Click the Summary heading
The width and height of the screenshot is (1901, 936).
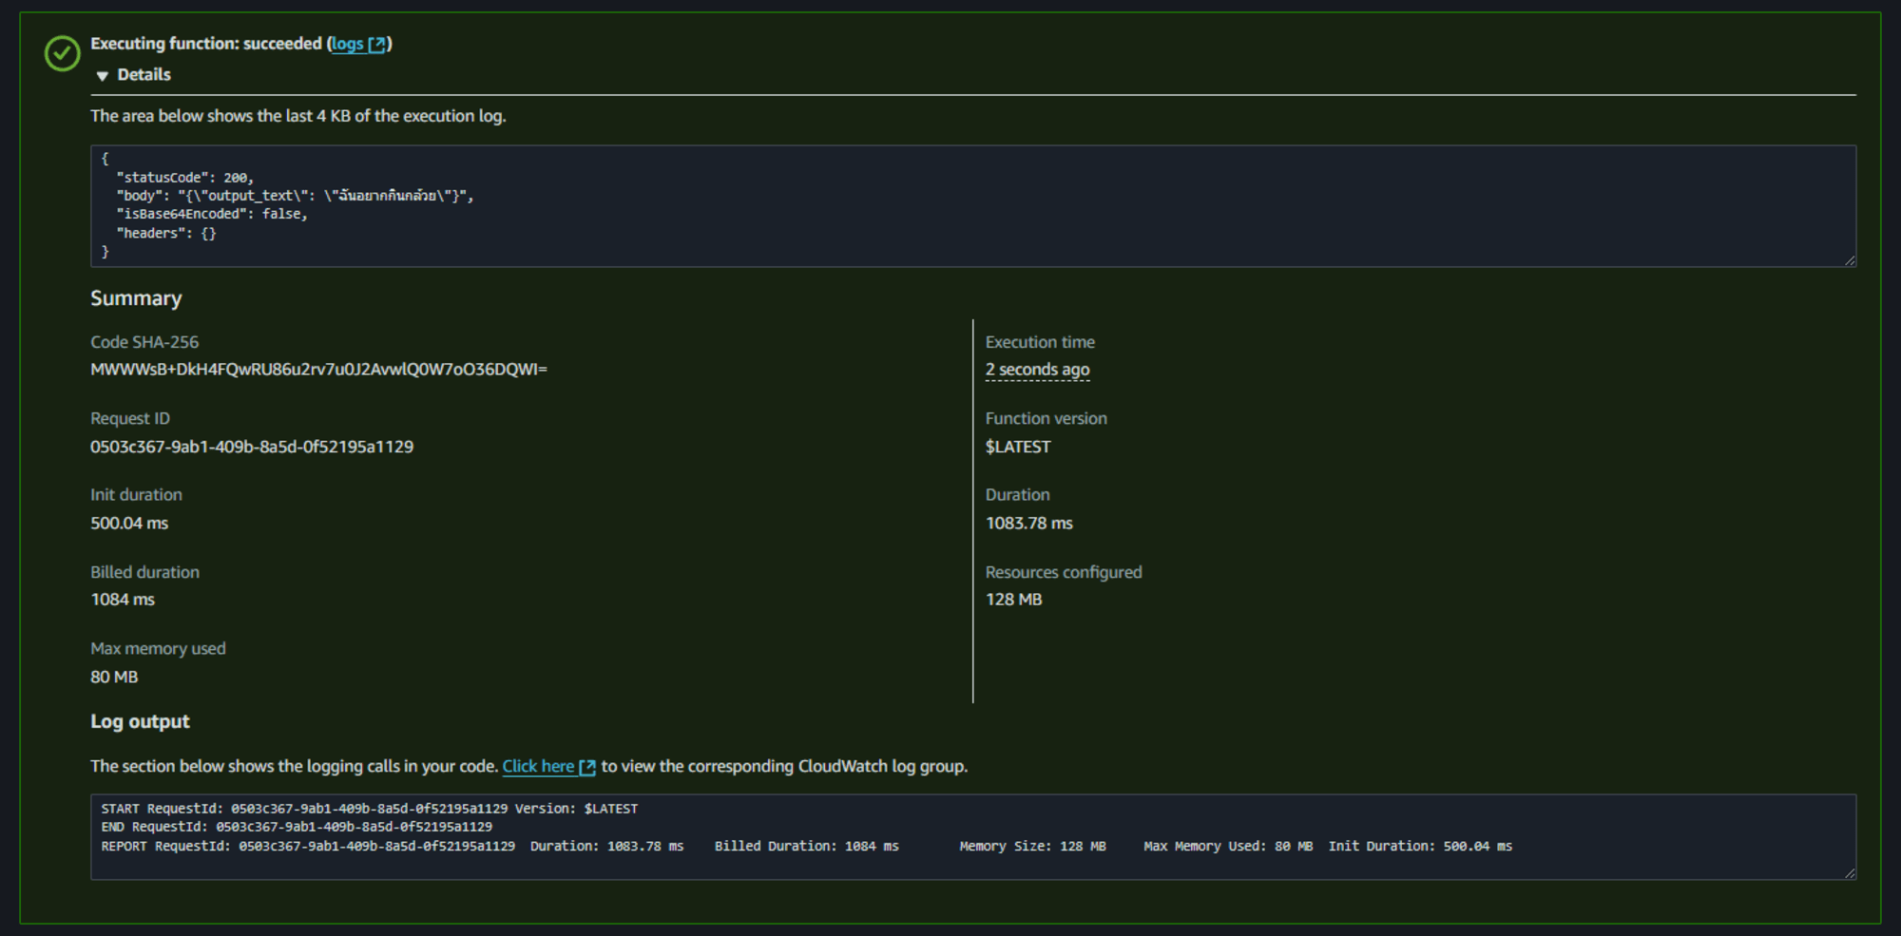136,298
